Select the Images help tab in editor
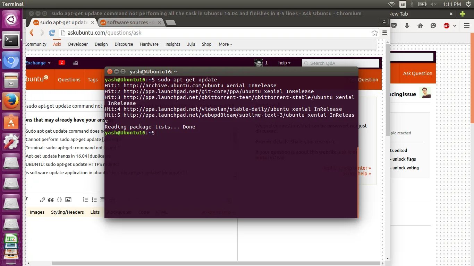This screenshot has width=474, height=266. point(37,212)
